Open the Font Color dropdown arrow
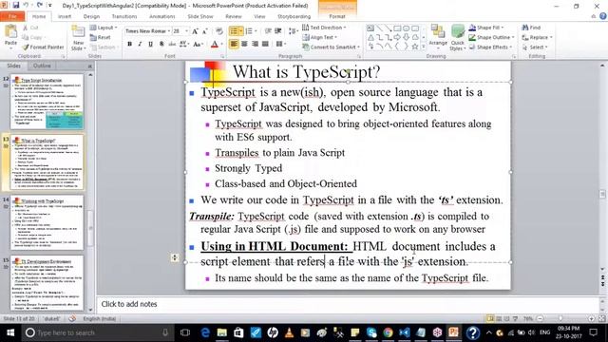Image resolution: width=608 pixels, height=342 pixels. (x=221, y=45)
